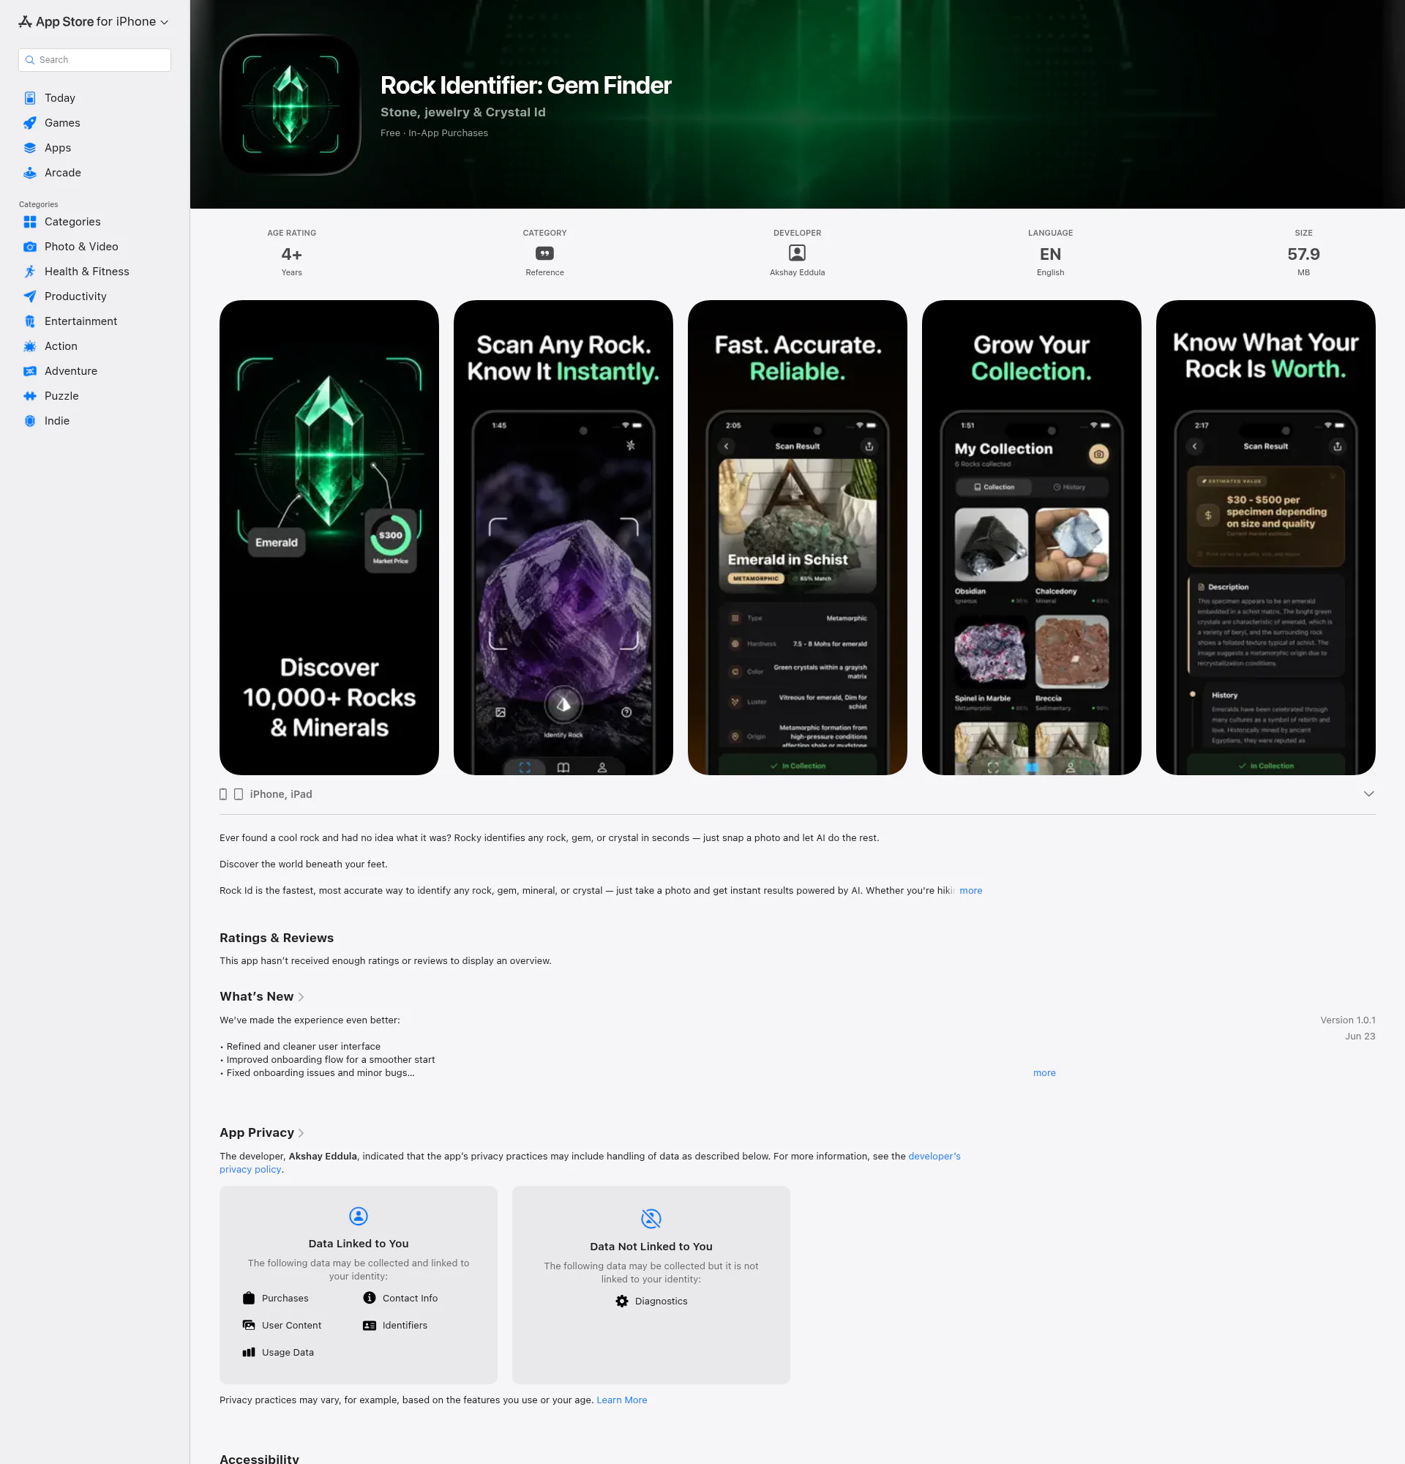Click into the Search field
This screenshot has height=1464, width=1405.
[95, 60]
